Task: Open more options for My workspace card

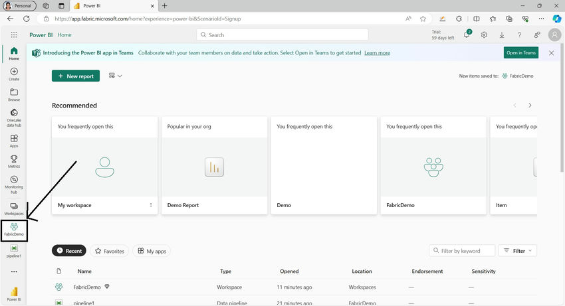Action: click(151, 205)
